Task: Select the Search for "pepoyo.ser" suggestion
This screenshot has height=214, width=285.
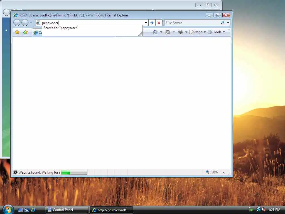Action: (92, 28)
